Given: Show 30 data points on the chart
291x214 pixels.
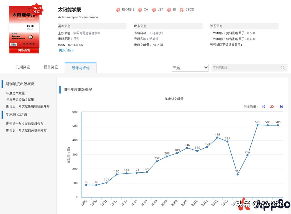Looking at the screenshot, I should tap(281, 107).
